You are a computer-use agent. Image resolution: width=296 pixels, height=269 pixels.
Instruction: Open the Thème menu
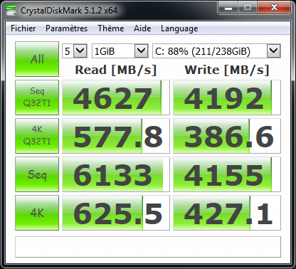[111, 28]
